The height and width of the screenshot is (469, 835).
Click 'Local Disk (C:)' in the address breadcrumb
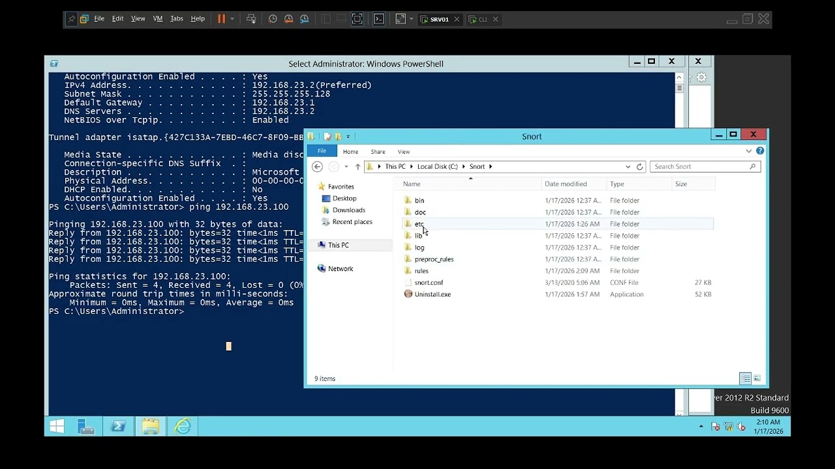point(437,167)
